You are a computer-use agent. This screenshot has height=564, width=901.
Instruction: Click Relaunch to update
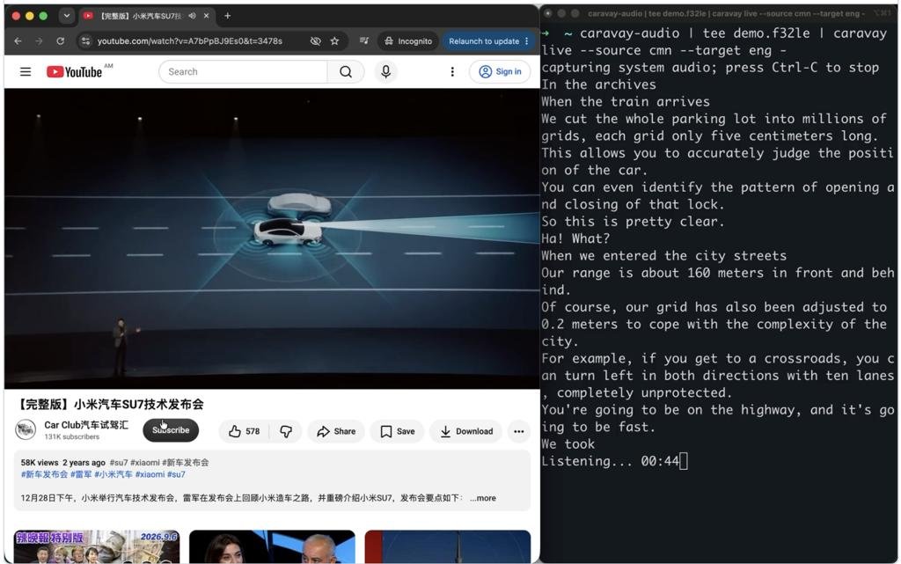coord(488,40)
